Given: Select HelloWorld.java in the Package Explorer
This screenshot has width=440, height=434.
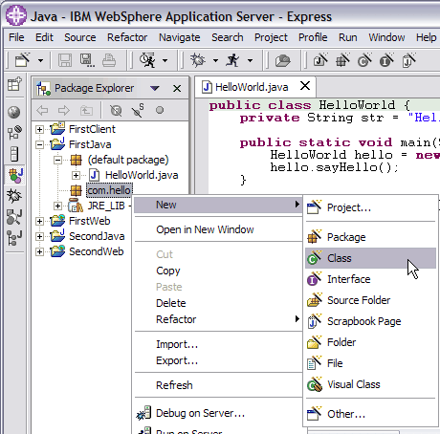Looking at the screenshot, I should pyautogui.click(x=142, y=175).
